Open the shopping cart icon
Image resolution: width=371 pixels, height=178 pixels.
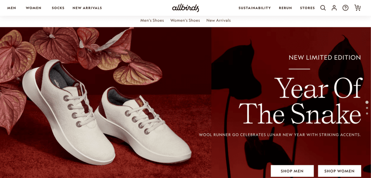pyautogui.click(x=357, y=8)
